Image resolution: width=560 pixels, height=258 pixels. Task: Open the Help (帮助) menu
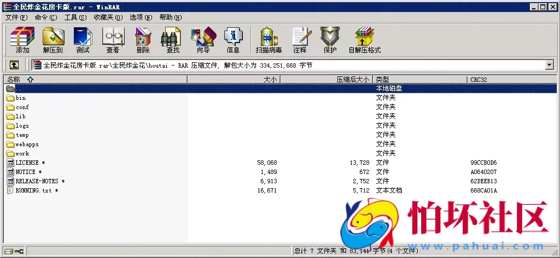[x=171, y=17]
